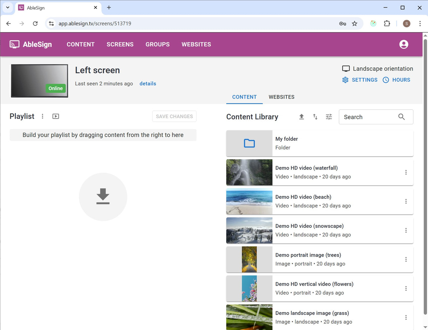The width and height of the screenshot is (428, 330).
Task: Switch to the WEBSITES tab
Action: 281,97
